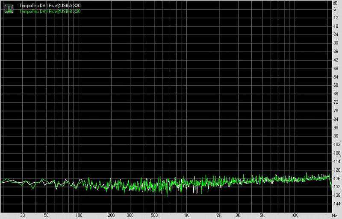This screenshot has width=342, height=219.
Task: Click the 2K frequency axis label
Action: pyautogui.click(x=218, y=216)
